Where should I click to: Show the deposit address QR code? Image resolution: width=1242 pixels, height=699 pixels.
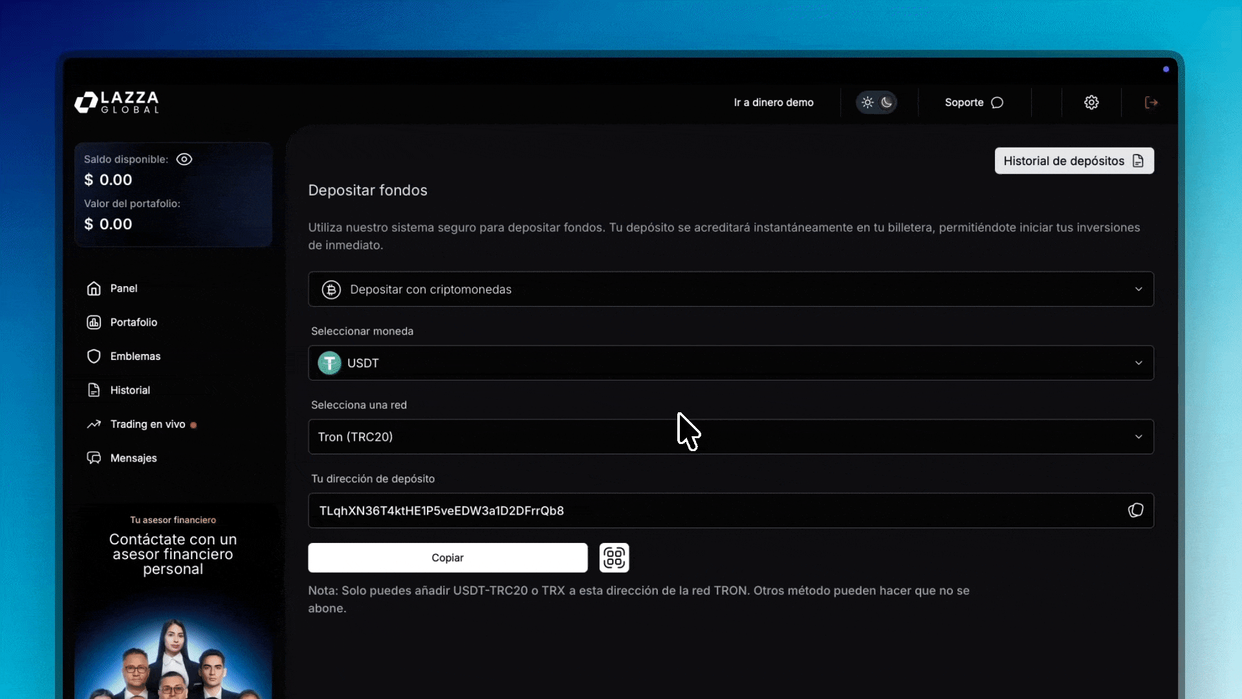pos(614,557)
